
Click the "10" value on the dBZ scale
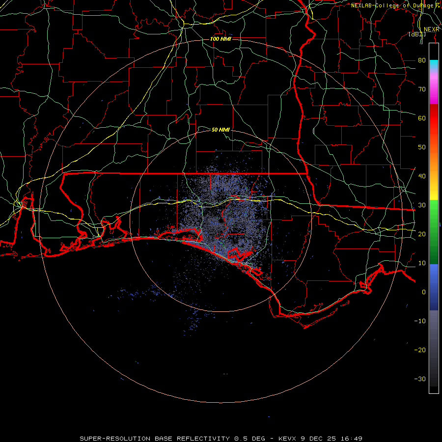tap(422, 263)
